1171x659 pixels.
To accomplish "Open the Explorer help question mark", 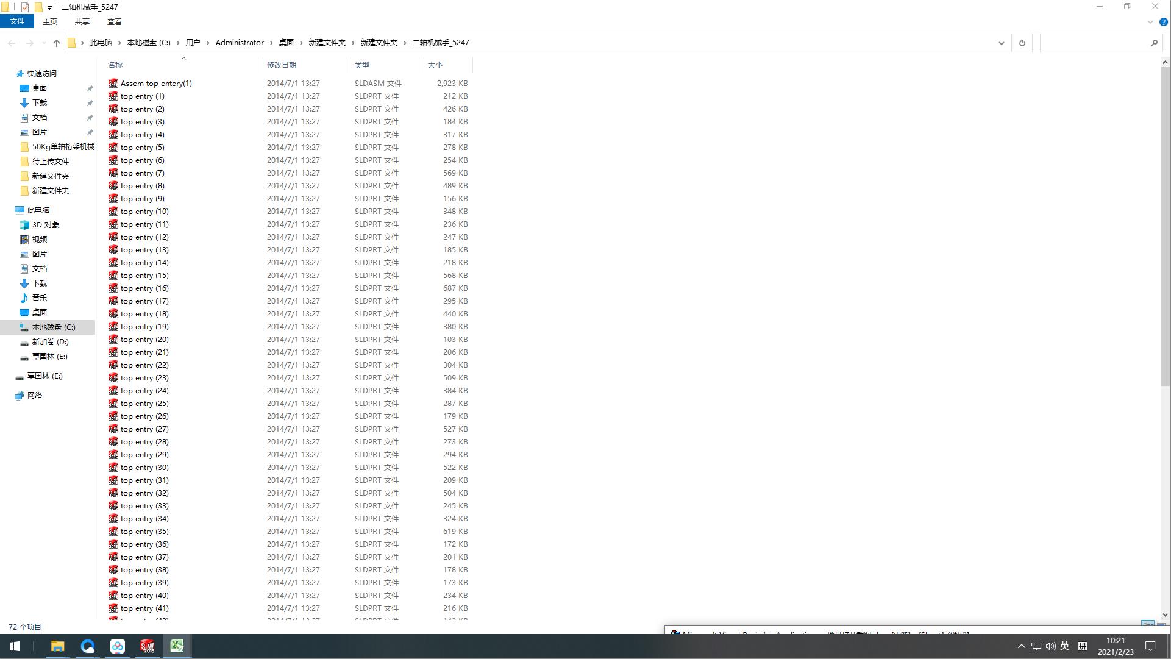I will pos(1163,22).
